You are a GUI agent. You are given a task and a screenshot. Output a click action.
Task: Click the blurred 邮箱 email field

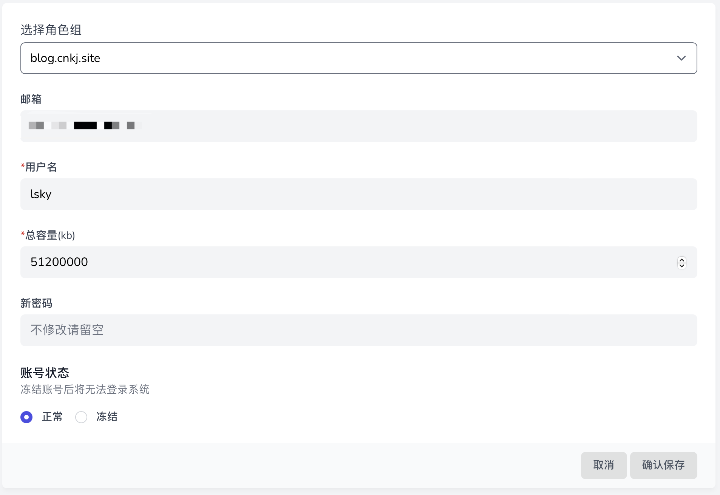point(358,126)
